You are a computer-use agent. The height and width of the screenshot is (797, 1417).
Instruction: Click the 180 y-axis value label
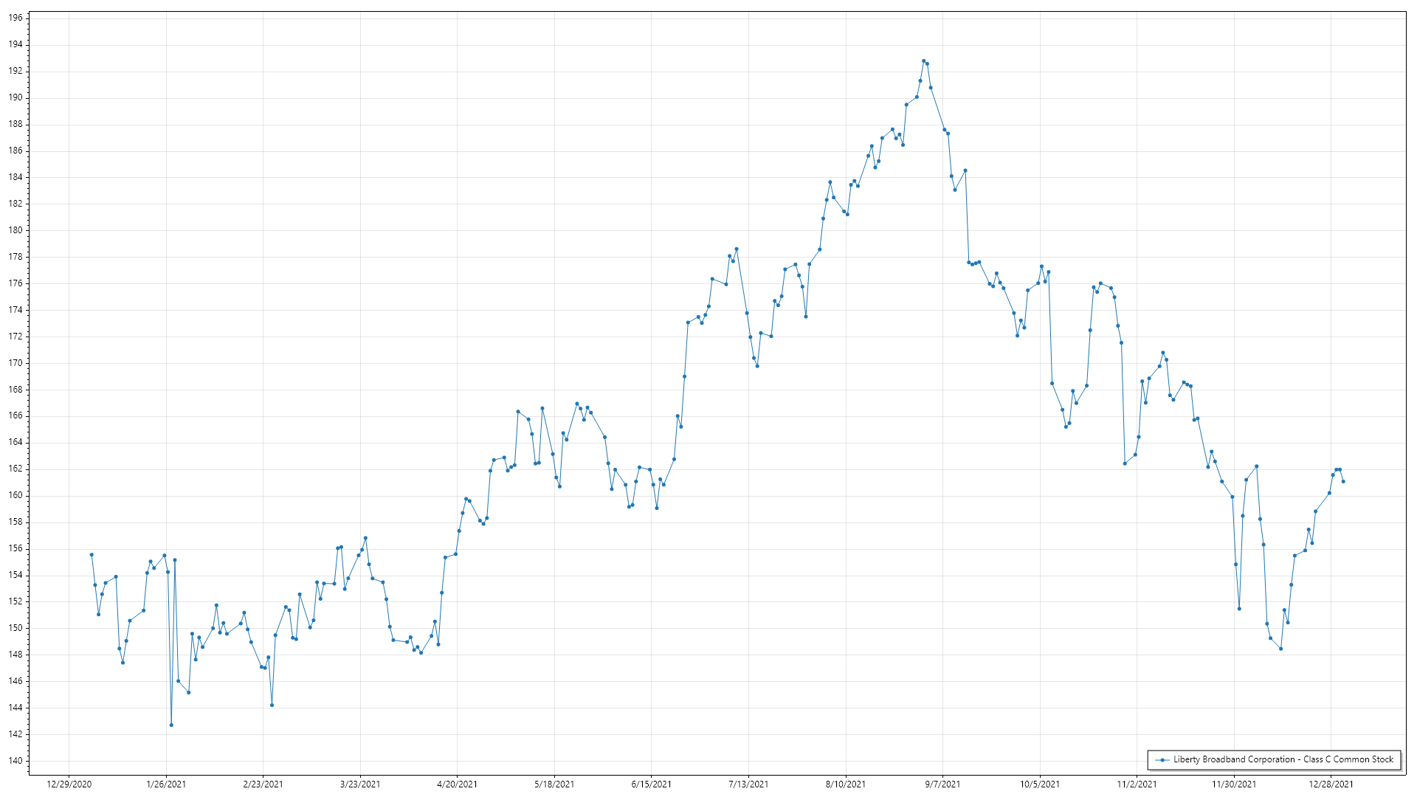point(15,230)
